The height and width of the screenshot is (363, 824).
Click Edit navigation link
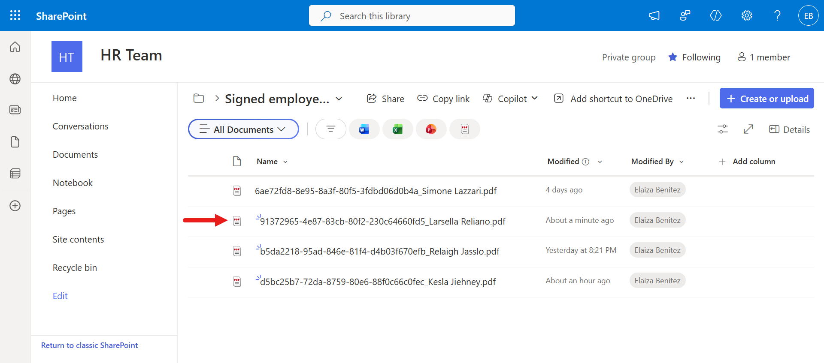pyautogui.click(x=60, y=296)
